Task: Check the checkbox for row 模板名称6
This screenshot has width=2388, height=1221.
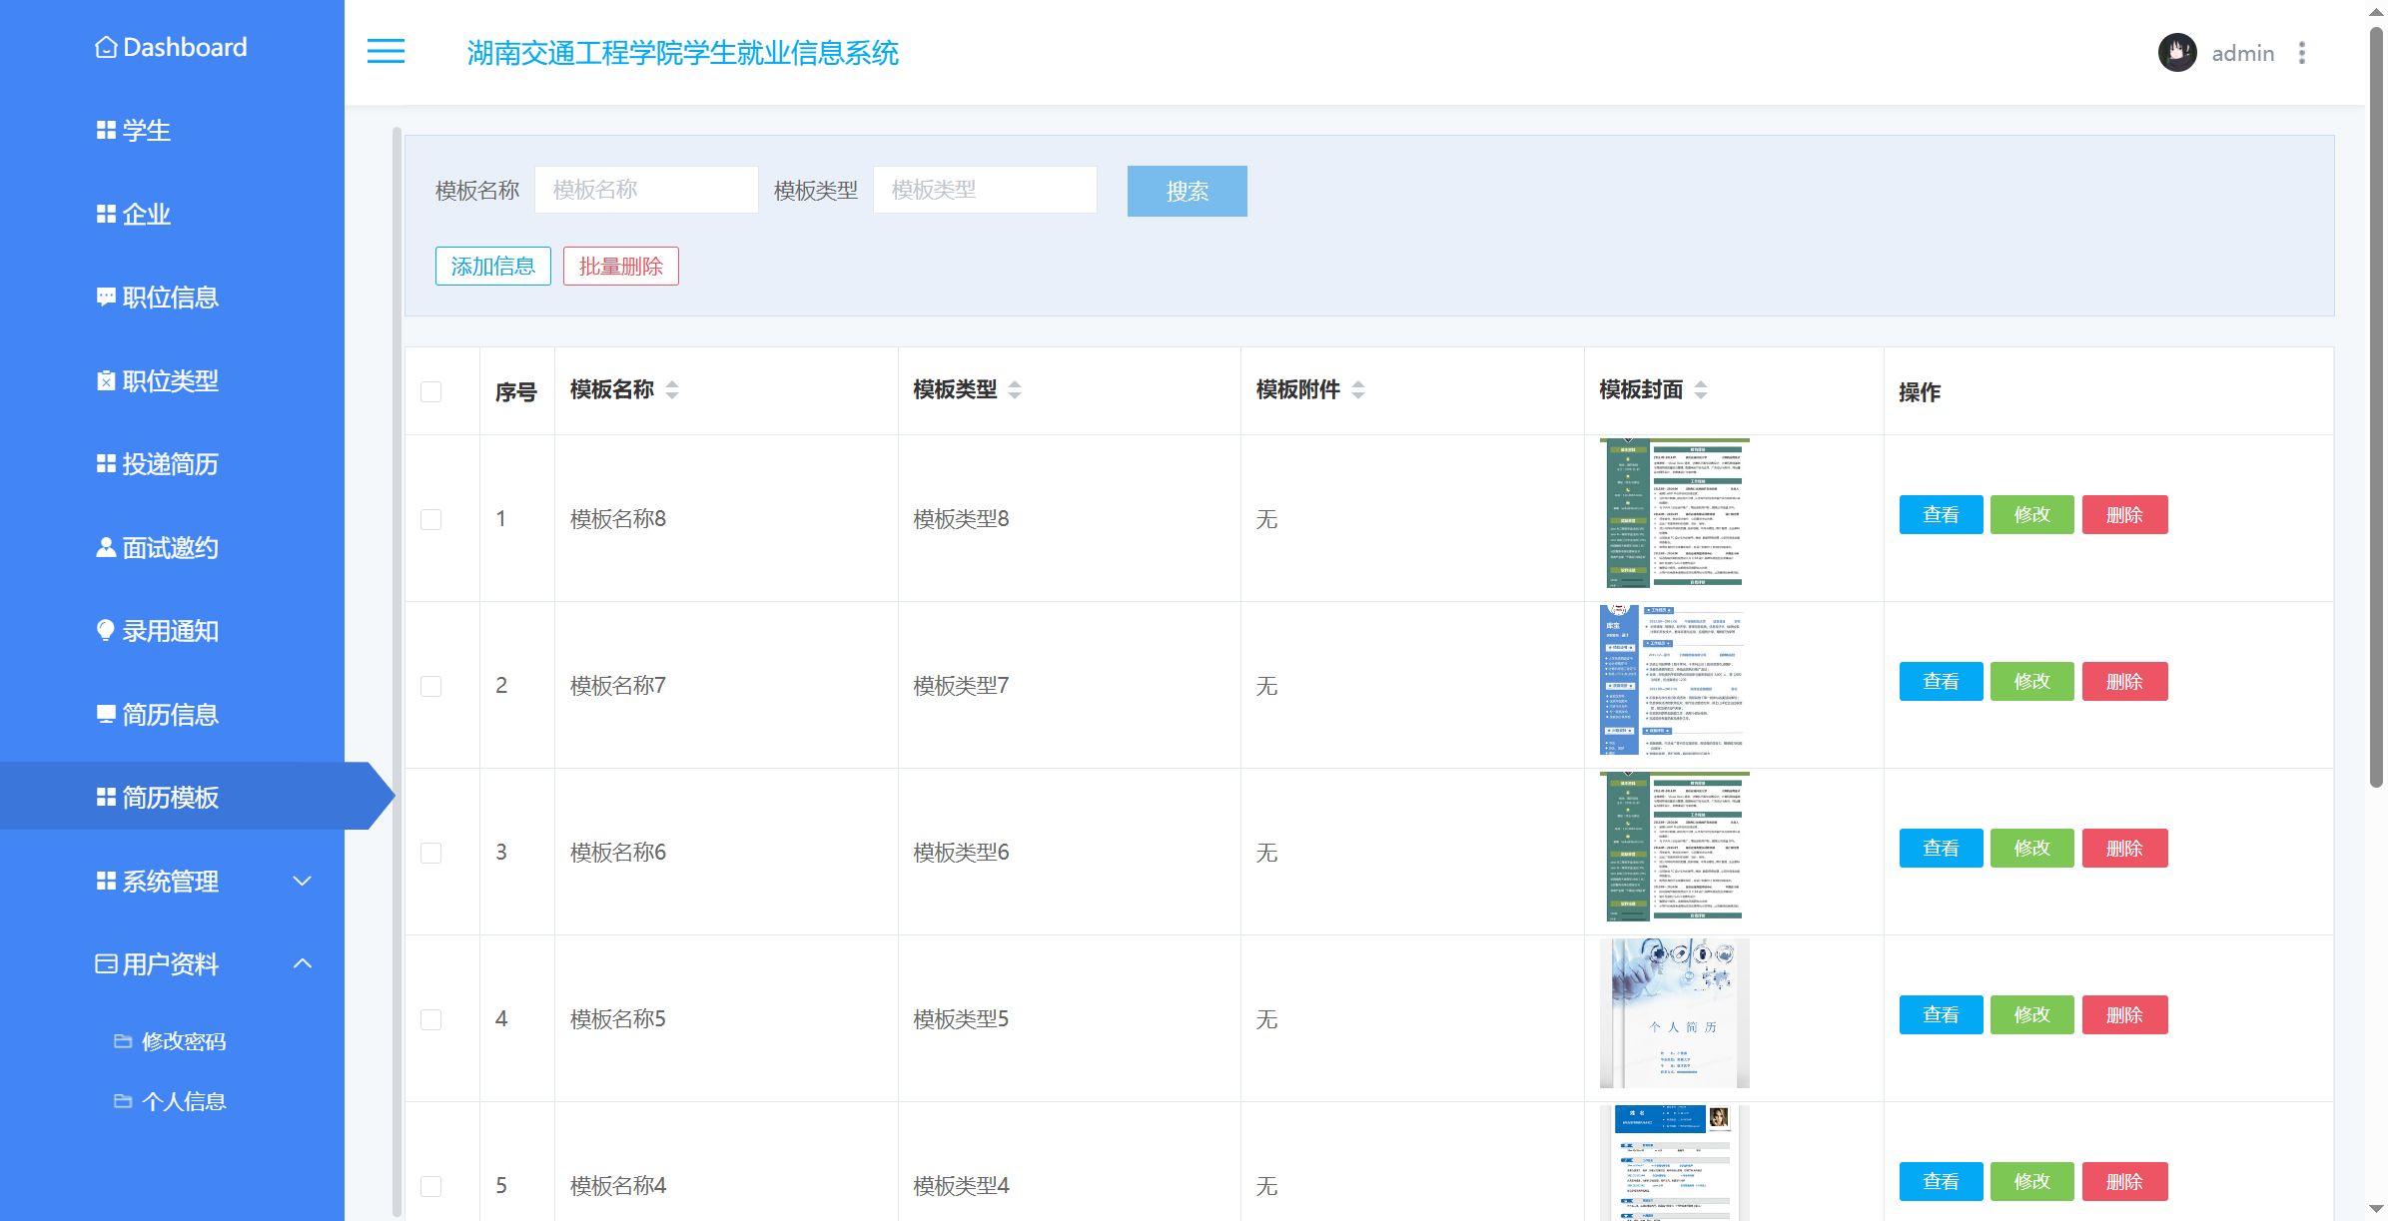Action: coord(431,853)
